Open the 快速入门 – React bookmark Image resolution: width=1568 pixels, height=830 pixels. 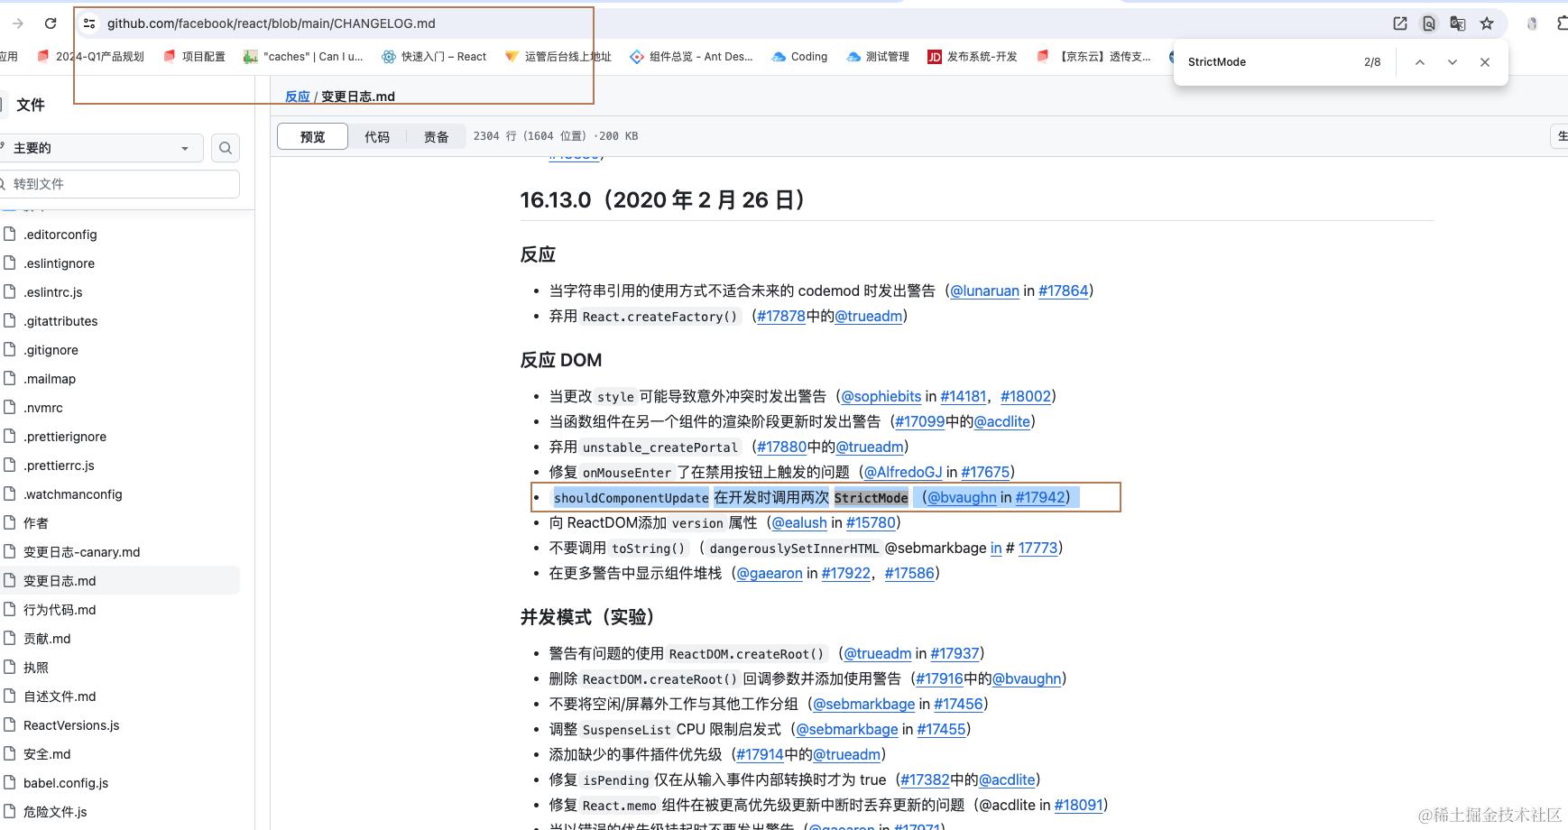[434, 56]
